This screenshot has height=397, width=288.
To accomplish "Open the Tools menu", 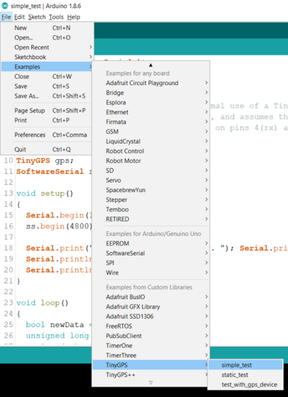I will click(x=56, y=17).
